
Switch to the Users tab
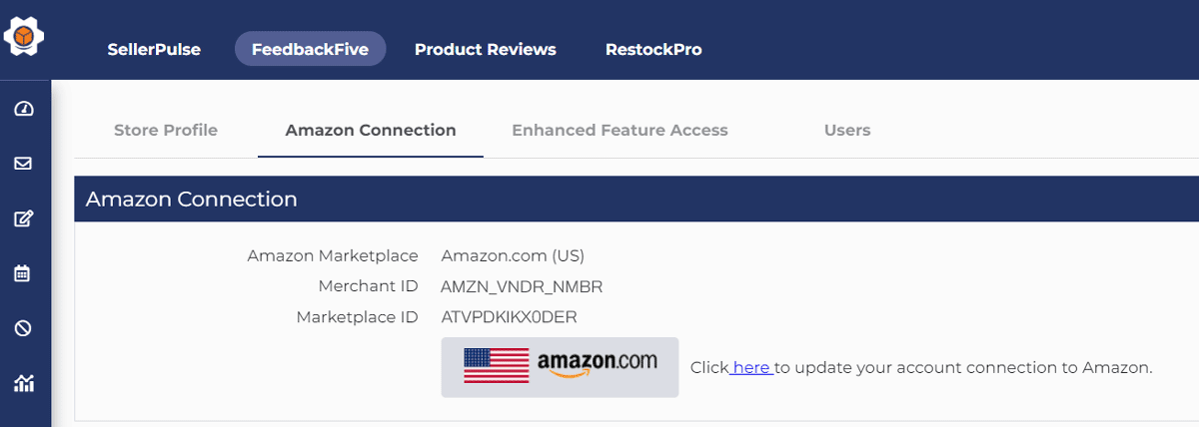click(847, 130)
